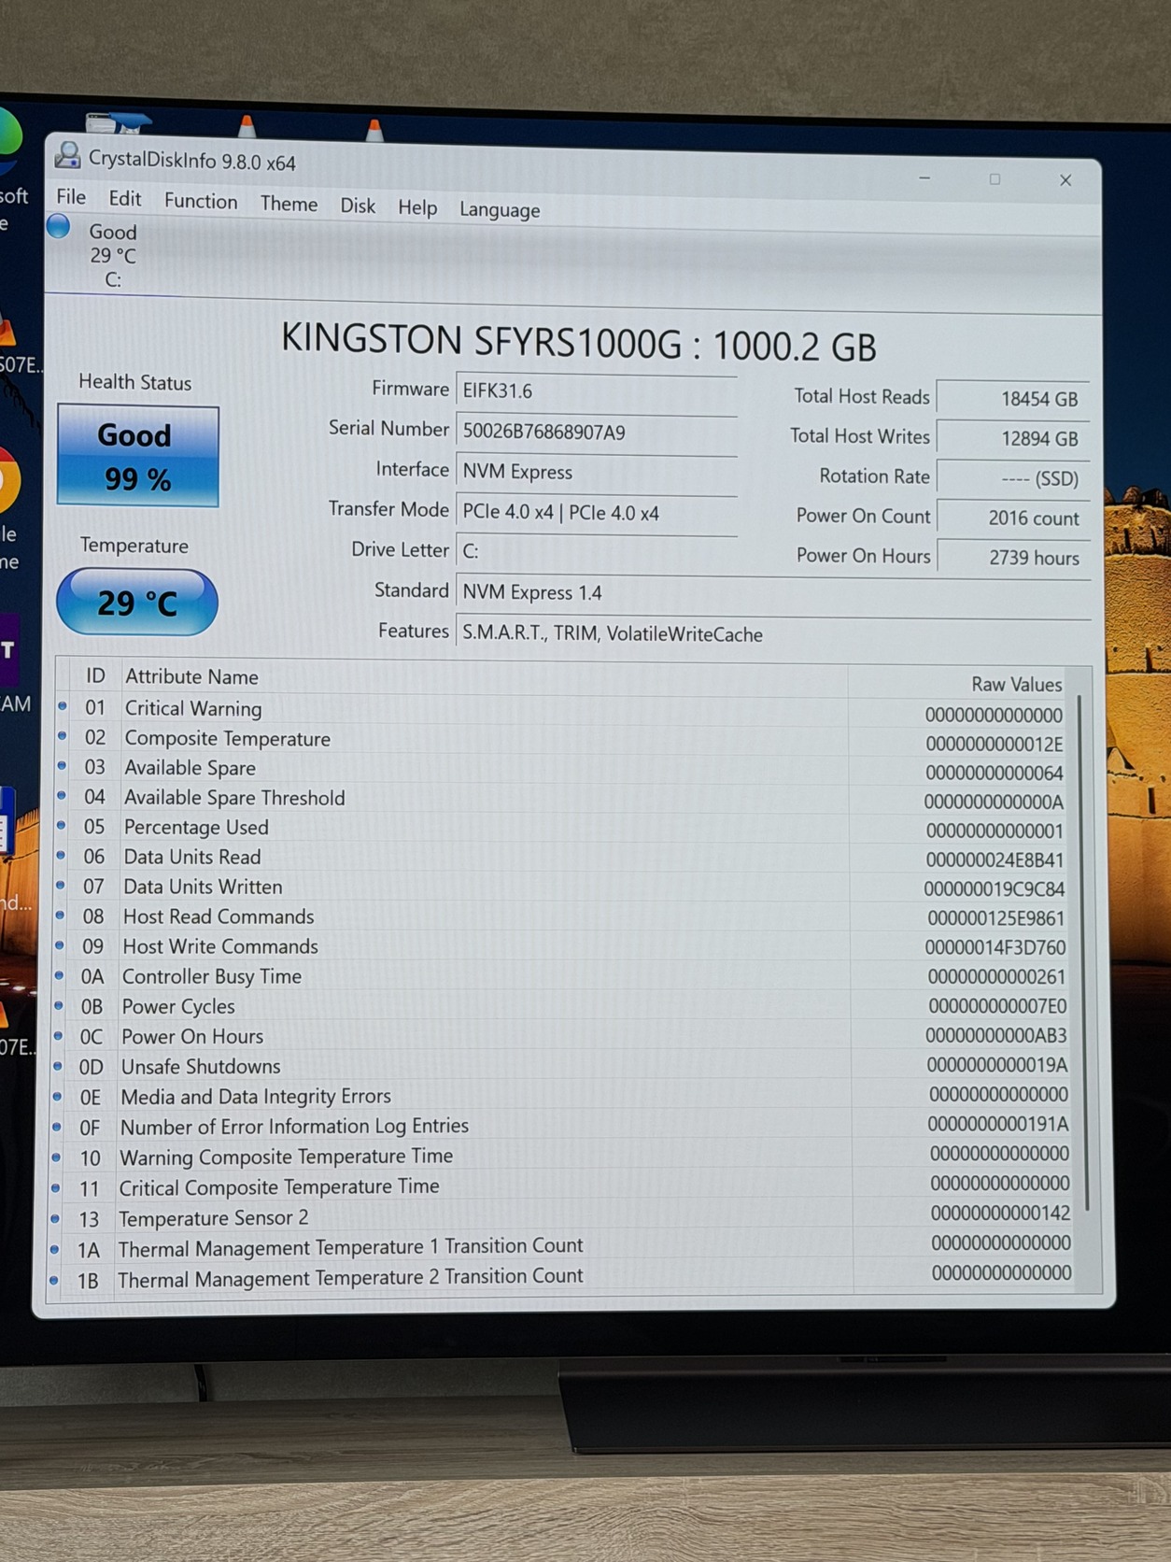1171x1562 pixels.
Task: Select the C: drive Good 29 °C entry
Action: (x=112, y=255)
